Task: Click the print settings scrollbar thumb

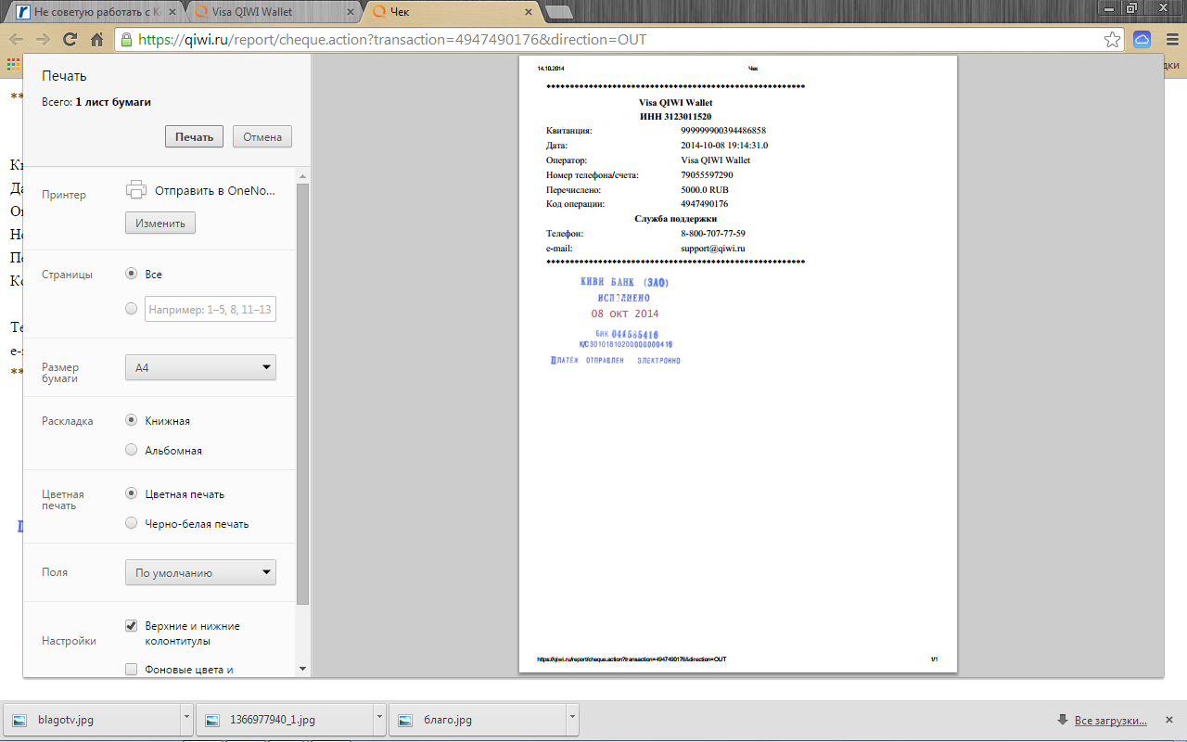Action: click(x=302, y=394)
